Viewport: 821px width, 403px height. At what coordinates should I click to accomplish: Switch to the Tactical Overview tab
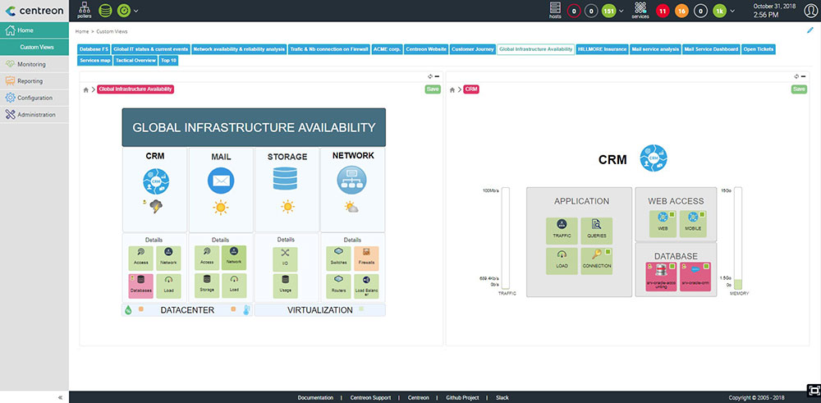coord(135,60)
